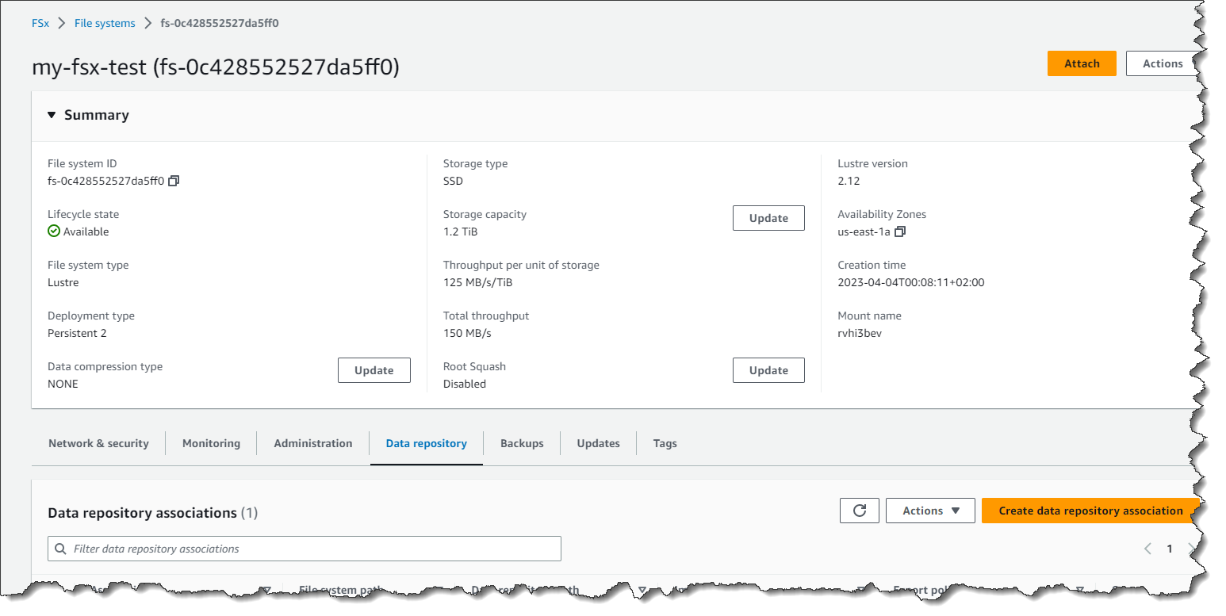
Task: Select the Data compression type value NONE
Action: [x=63, y=384]
